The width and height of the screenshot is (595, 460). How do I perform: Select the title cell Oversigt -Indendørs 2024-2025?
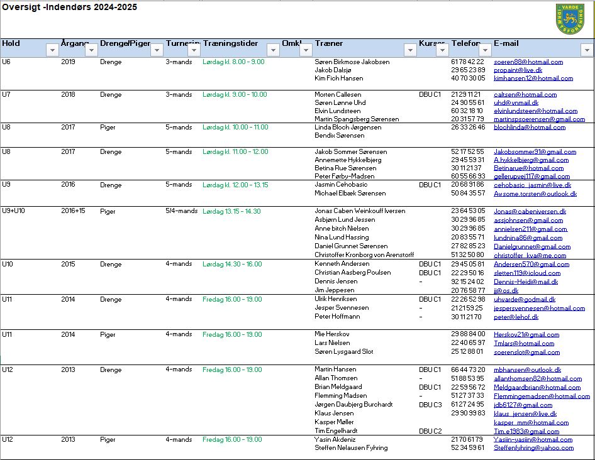click(69, 7)
